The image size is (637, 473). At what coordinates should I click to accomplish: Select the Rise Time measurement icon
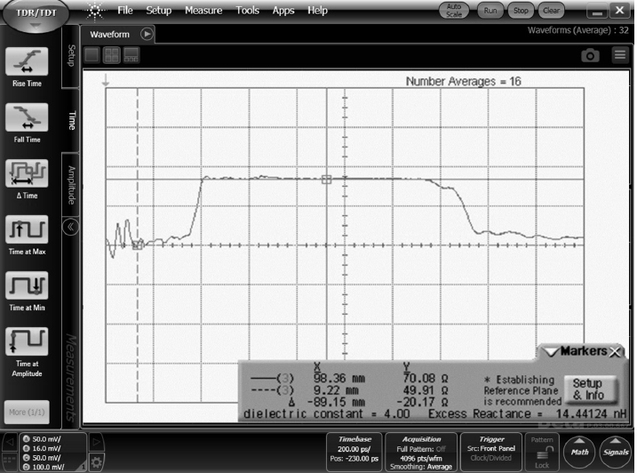27,61
